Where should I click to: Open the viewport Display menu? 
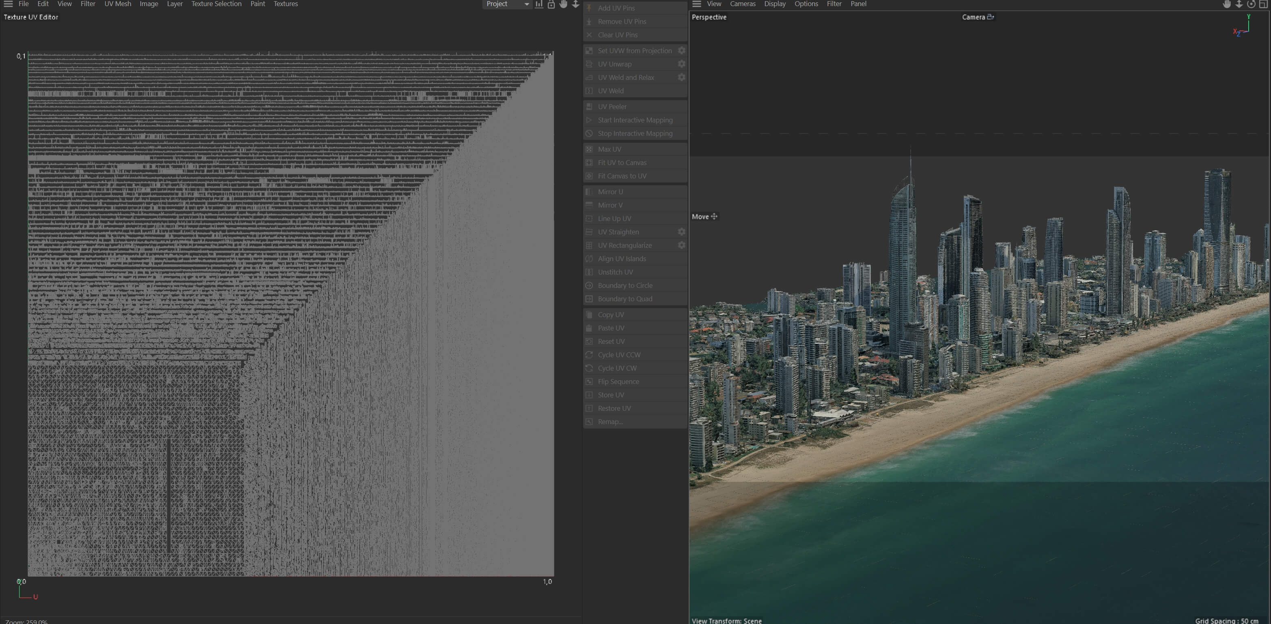coord(775,4)
